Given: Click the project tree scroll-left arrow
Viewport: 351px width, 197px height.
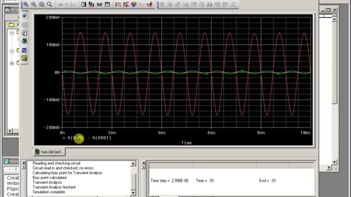Looking at the screenshot, I should [x=10, y=131].
